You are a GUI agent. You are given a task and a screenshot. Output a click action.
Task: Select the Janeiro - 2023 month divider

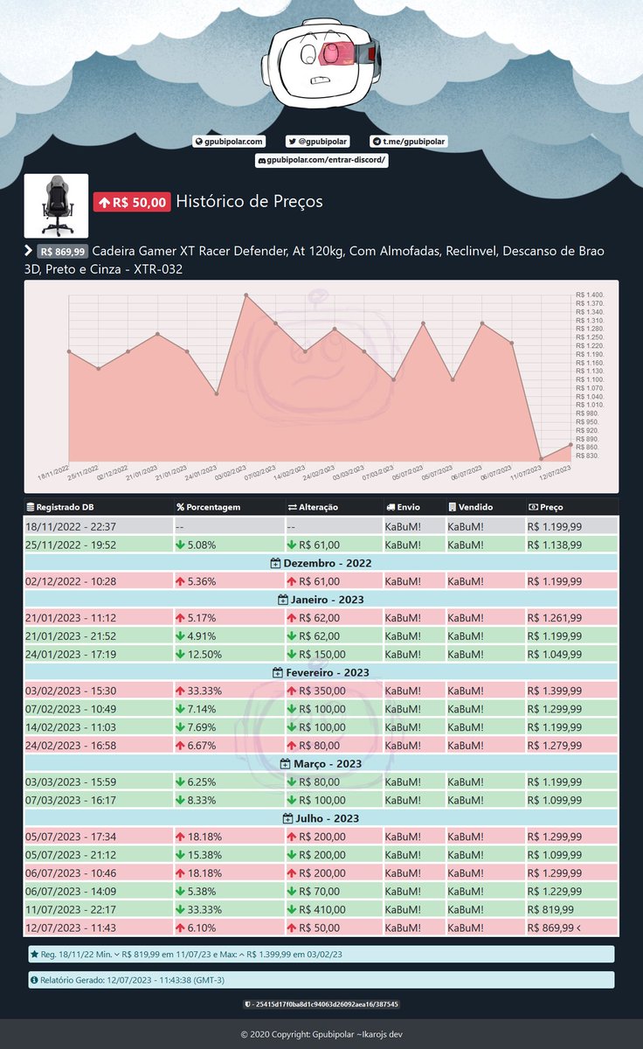pyautogui.click(x=321, y=600)
